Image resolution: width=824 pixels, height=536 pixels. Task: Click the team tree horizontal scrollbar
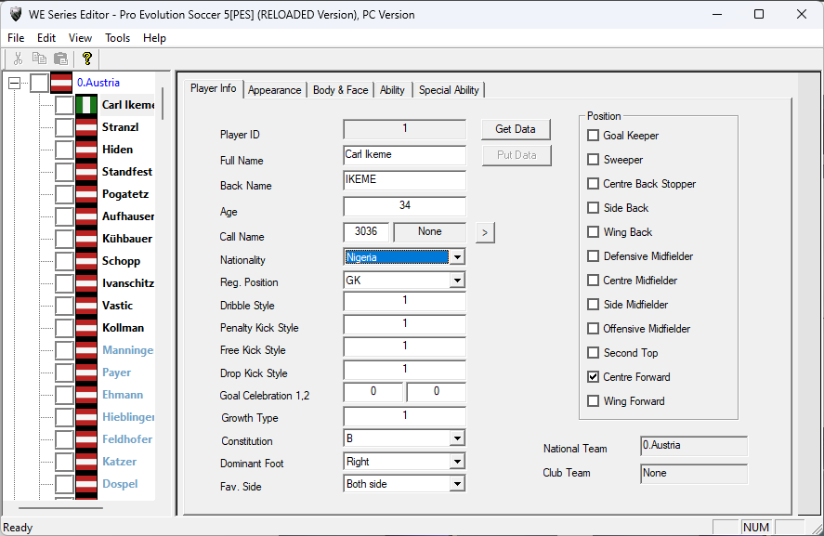pos(61,508)
